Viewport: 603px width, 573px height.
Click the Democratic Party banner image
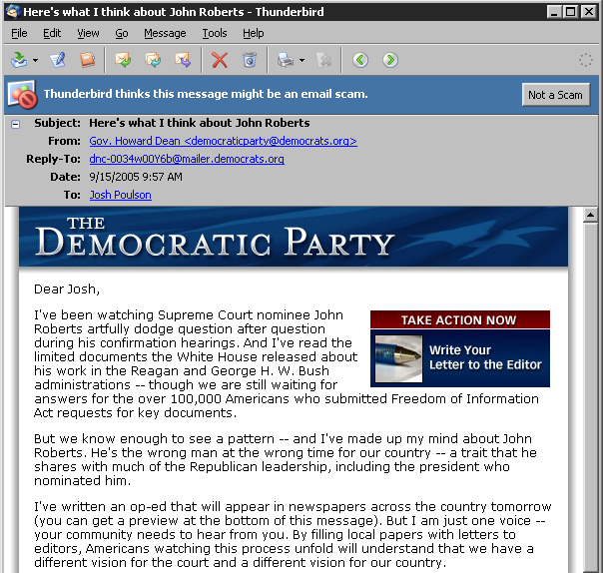294,237
